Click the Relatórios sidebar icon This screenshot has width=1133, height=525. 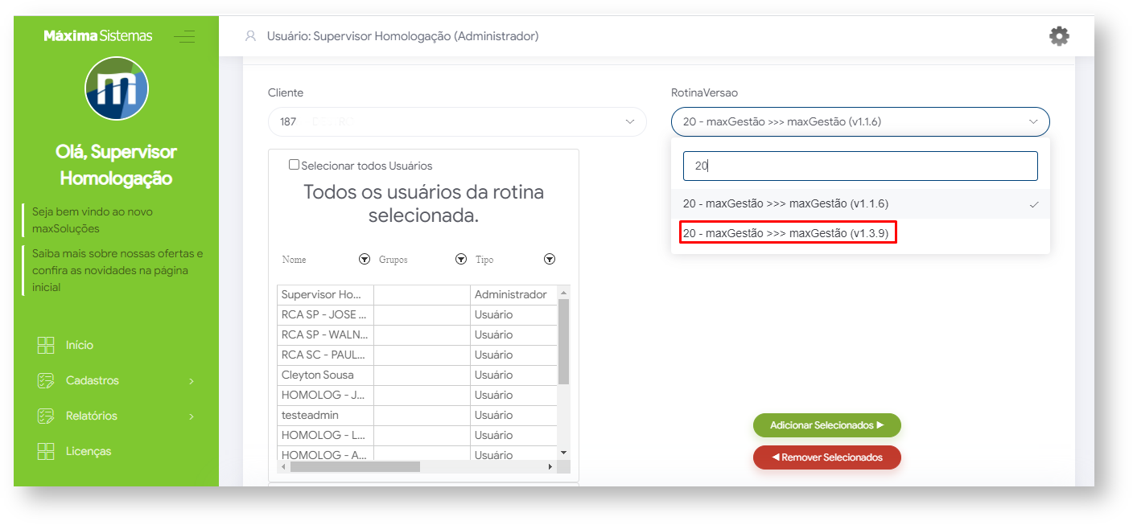coord(46,416)
